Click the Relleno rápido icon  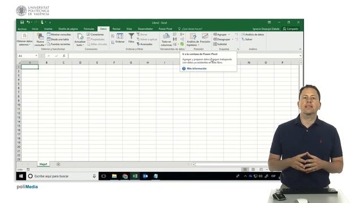pos(175,34)
